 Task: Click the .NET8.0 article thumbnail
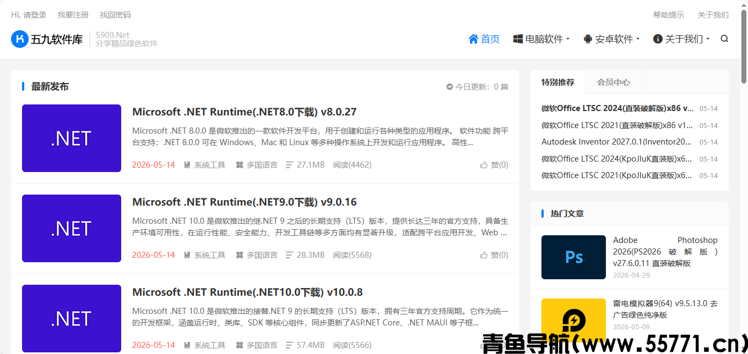pos(72,139)
